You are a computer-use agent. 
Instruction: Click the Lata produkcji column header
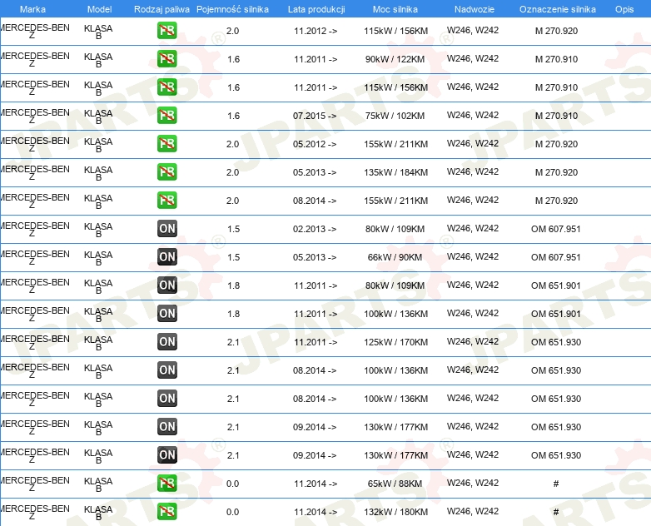pyautogui.click(x=316, y=9)
